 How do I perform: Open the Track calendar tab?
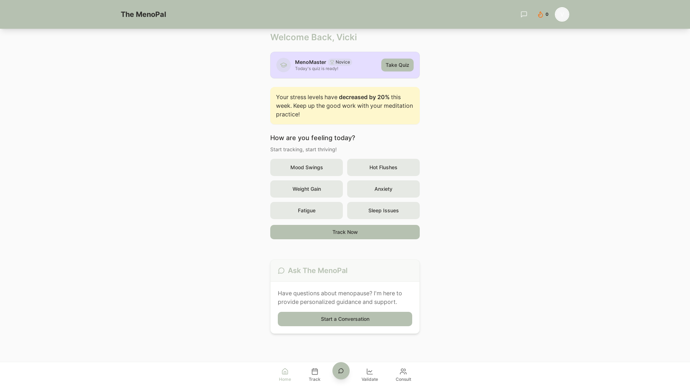314,374
